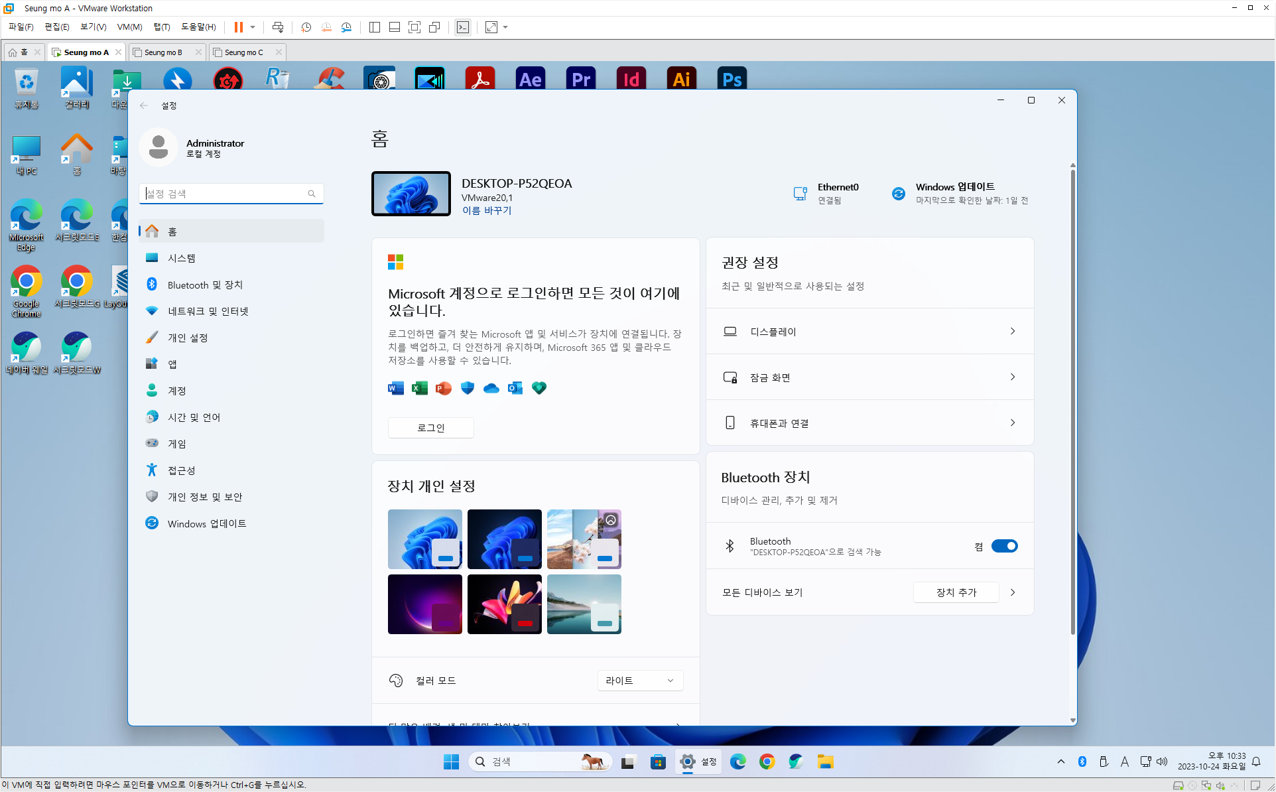Turn off the Bluetooth toggle
1276x792 pixels.
pyautogui.click(x=1004, y=546)
